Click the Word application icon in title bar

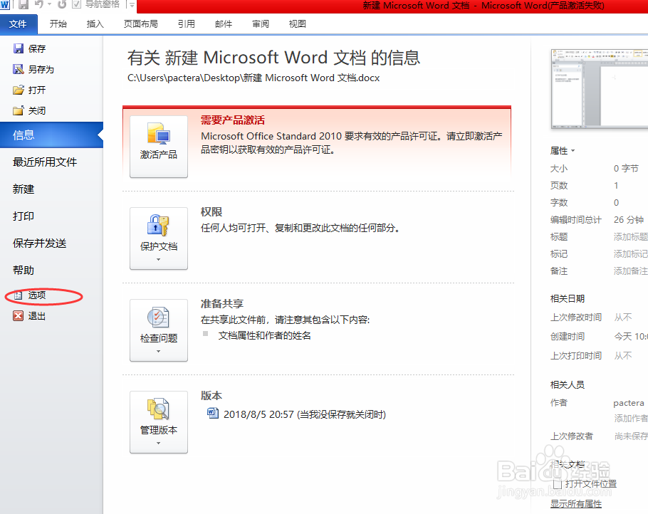(4, 4)
